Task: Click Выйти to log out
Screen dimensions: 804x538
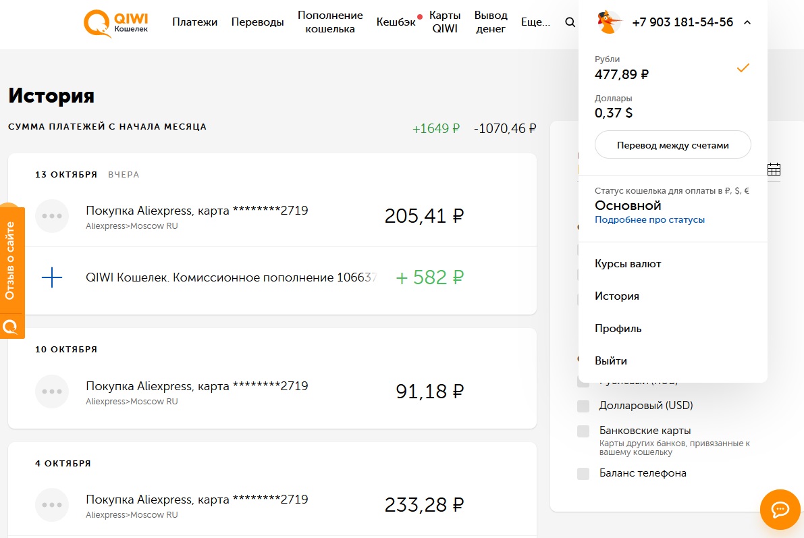Action: click(611, 360)
